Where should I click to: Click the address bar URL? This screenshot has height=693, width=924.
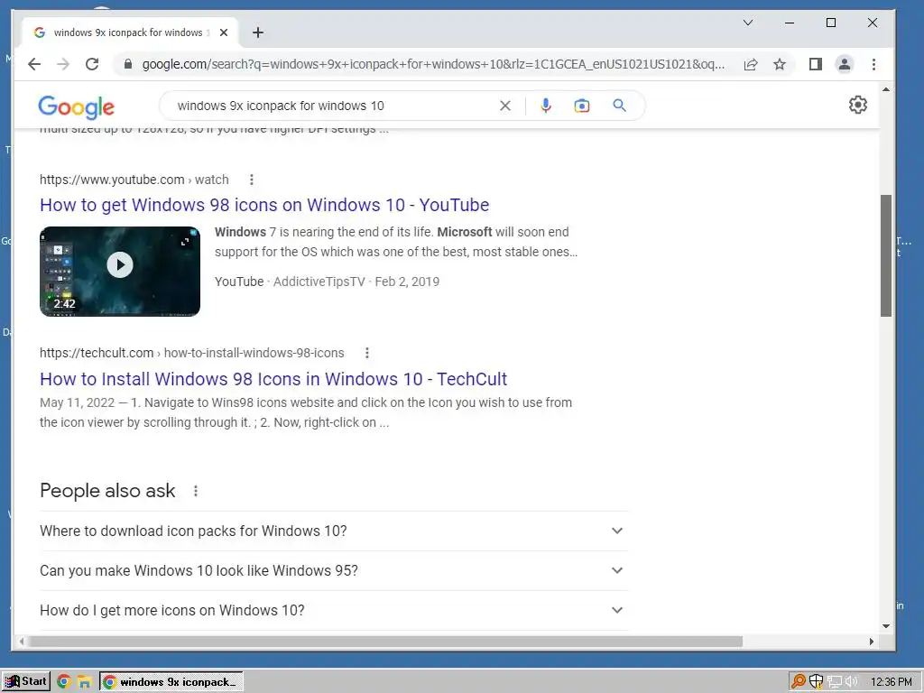(433, 64)
